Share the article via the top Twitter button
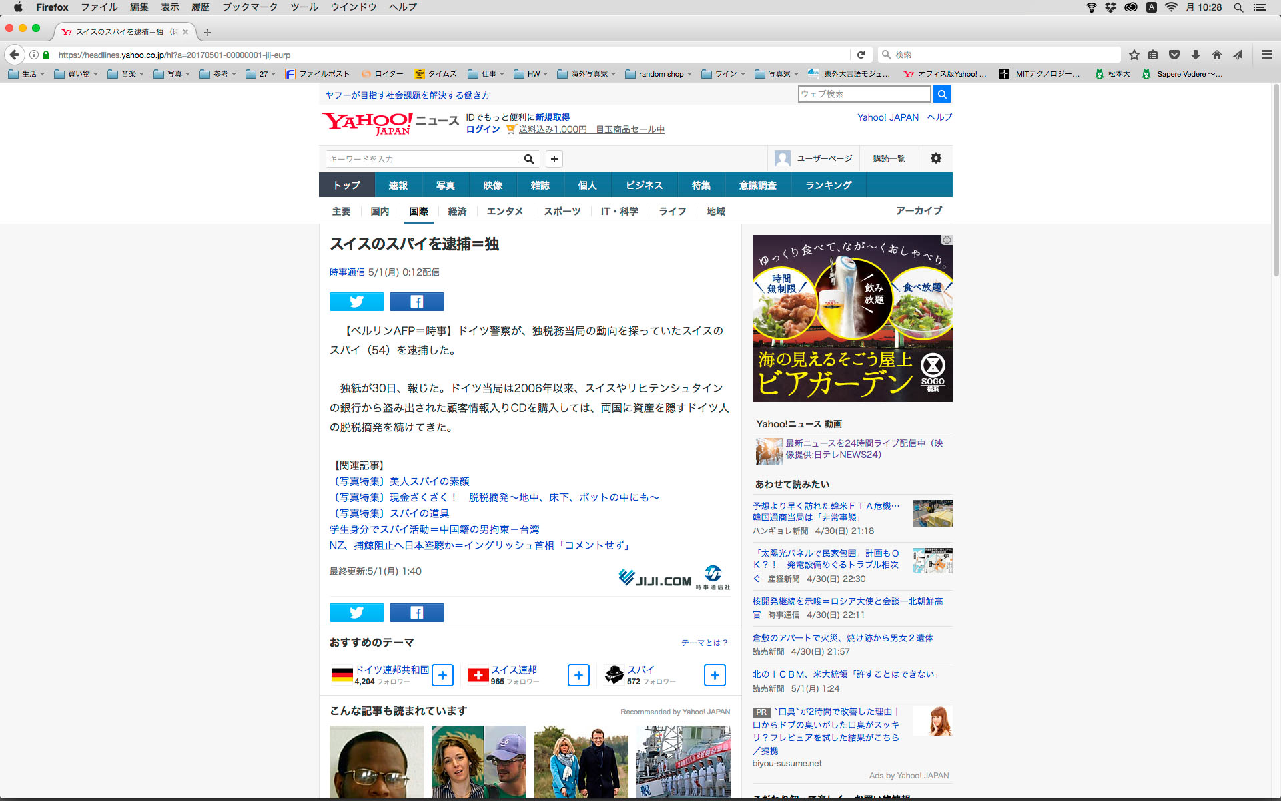Screen dimensions: 1281x801 [x=356, y=302]
